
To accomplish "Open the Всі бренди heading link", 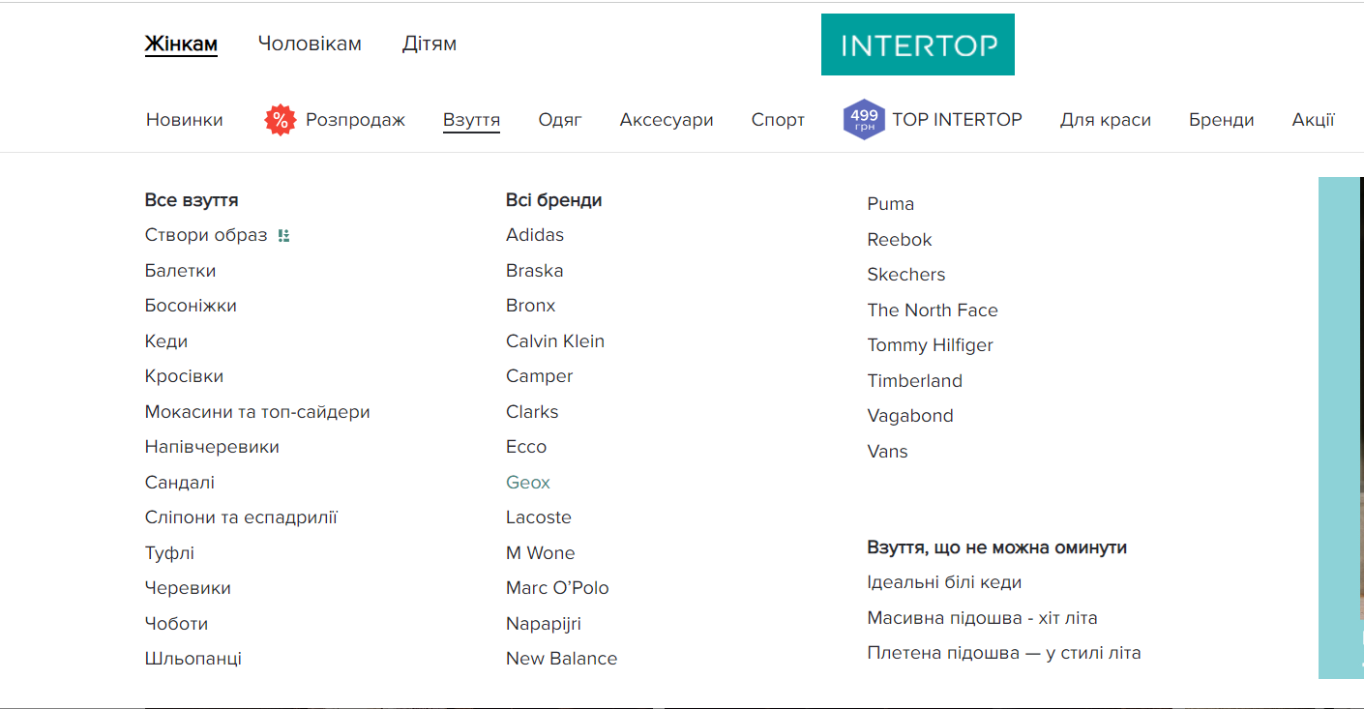I will (553, 200).
